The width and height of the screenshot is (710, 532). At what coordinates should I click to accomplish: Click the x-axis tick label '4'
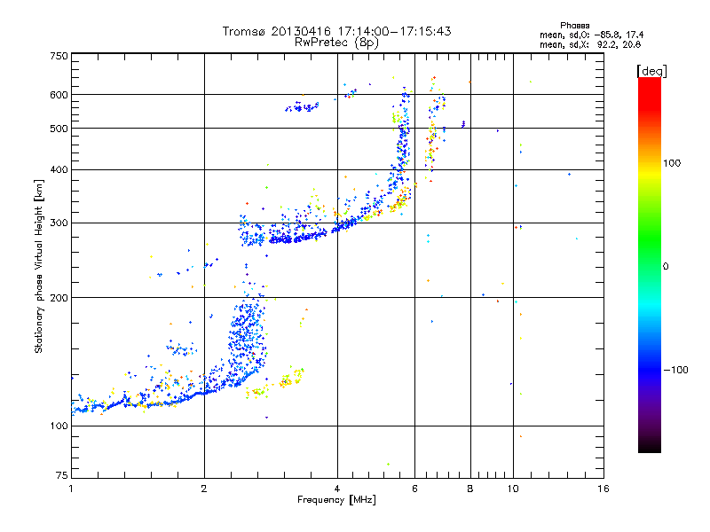(337, 489)
